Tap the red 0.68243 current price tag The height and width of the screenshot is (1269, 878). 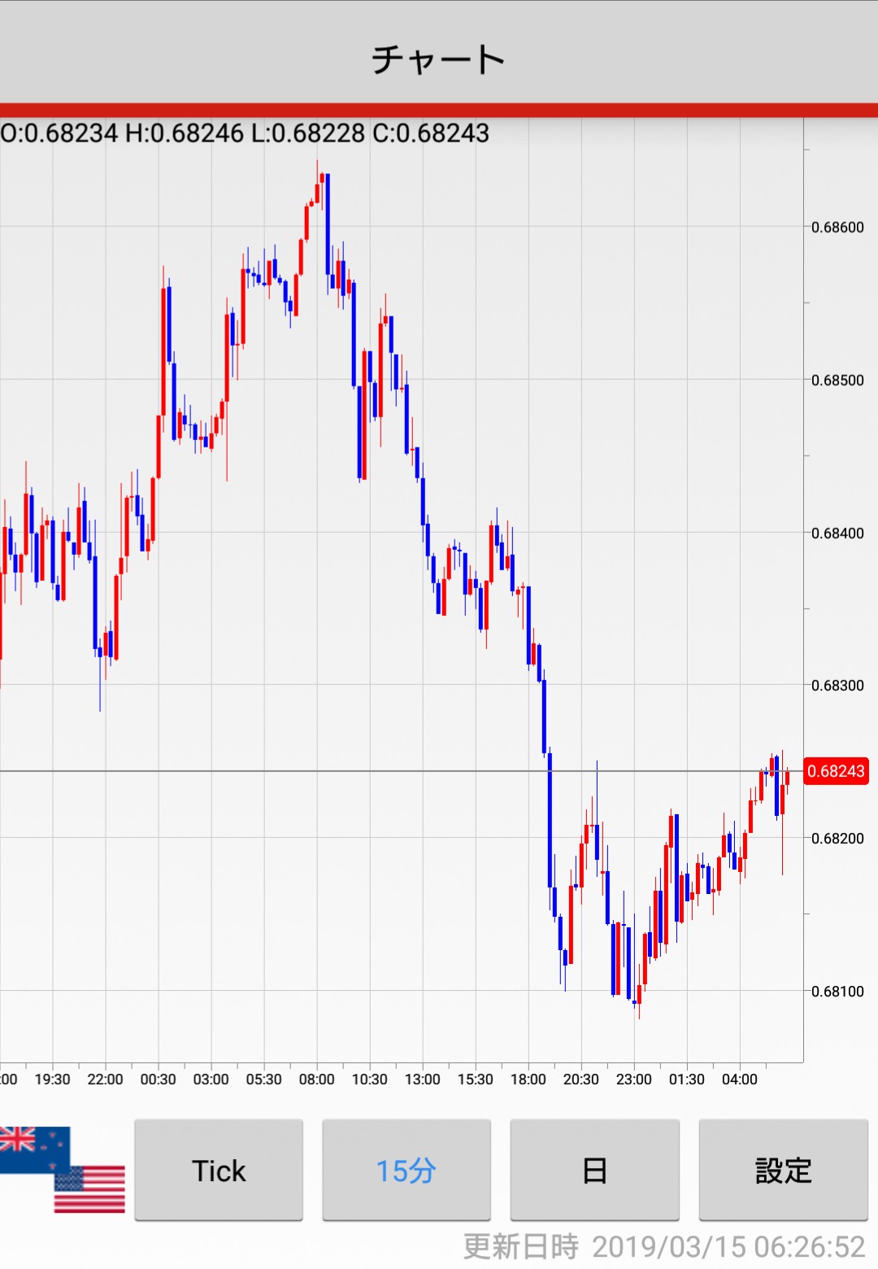pyautogui.click(x=836, y=771)
